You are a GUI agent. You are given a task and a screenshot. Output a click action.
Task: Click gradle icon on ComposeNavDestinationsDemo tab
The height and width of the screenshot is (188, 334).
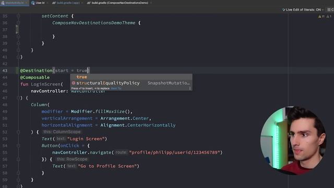click(89, 3)
